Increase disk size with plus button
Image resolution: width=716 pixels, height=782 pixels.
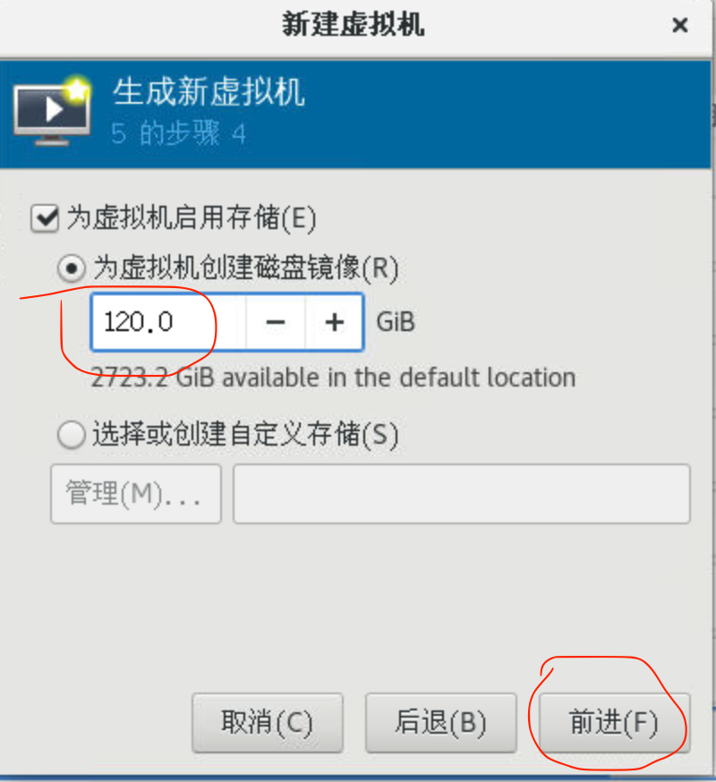pos(334,322)
